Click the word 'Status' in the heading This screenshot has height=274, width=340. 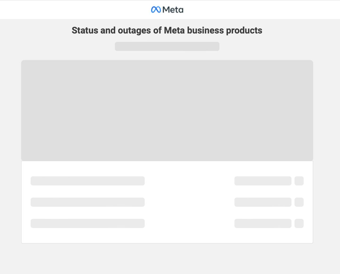click(x=85, y=30)
